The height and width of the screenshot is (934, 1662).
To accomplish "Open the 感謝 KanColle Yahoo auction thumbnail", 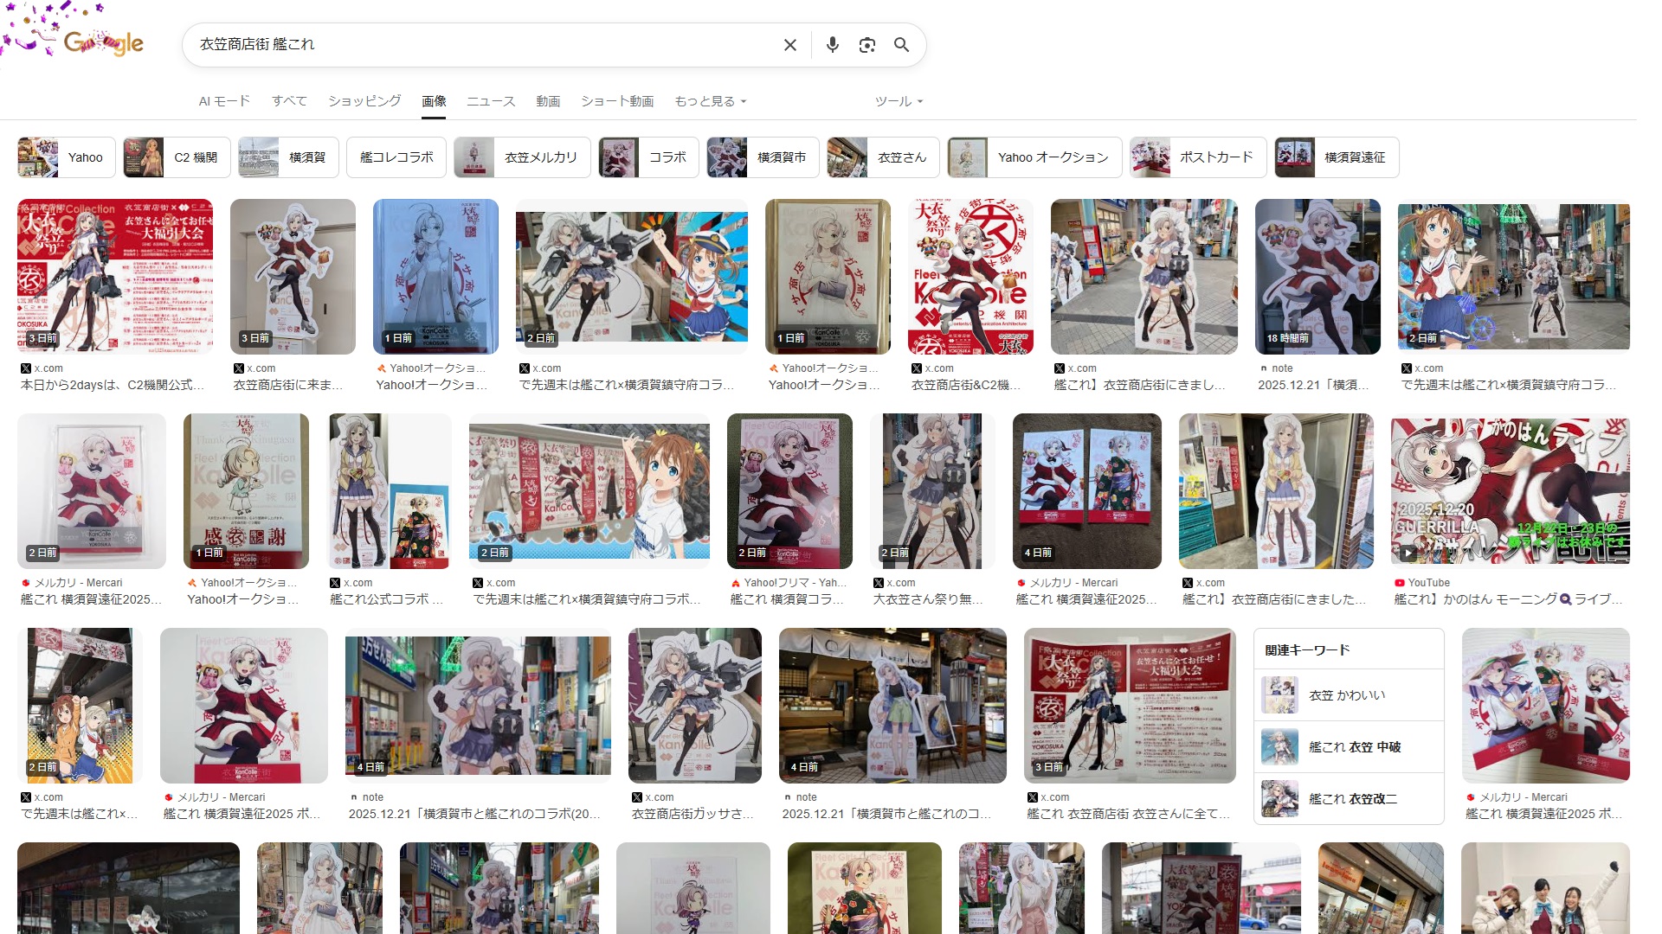I will 246,490.
